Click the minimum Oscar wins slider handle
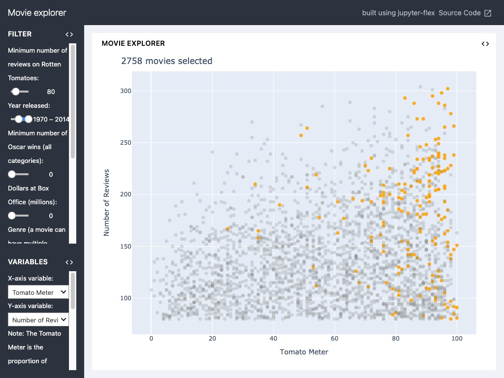Viewport: 504px width, 378px height. pyautogui.click(x=12, y=174)
